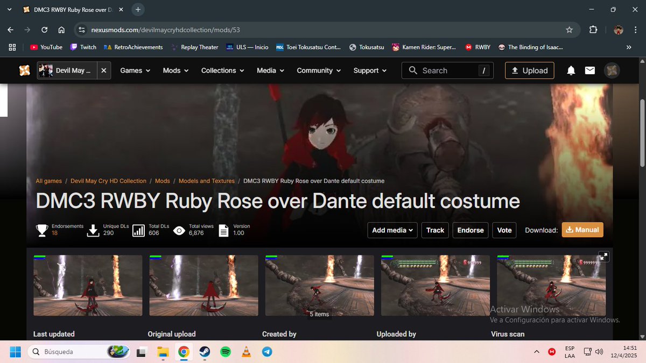Screen dimensions: 646x363
Task: Bookmark this page with the star icon
Action: point(569,30)
